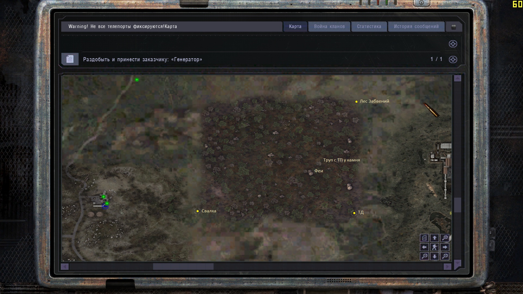Pan map right with arrow button

coord(445,247)
